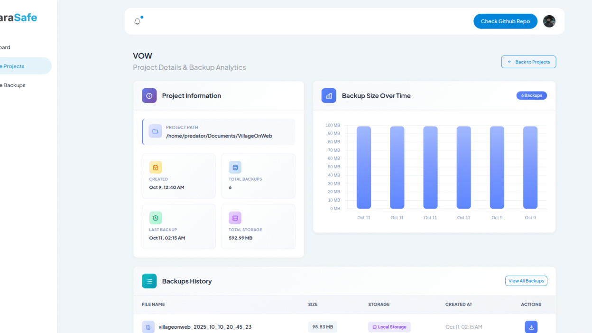Download the villageonweb_2025_10_10_20_45_23 backup
Viewport: 592px width, 333px height.
pyautogui.click(x=531, y=327)
